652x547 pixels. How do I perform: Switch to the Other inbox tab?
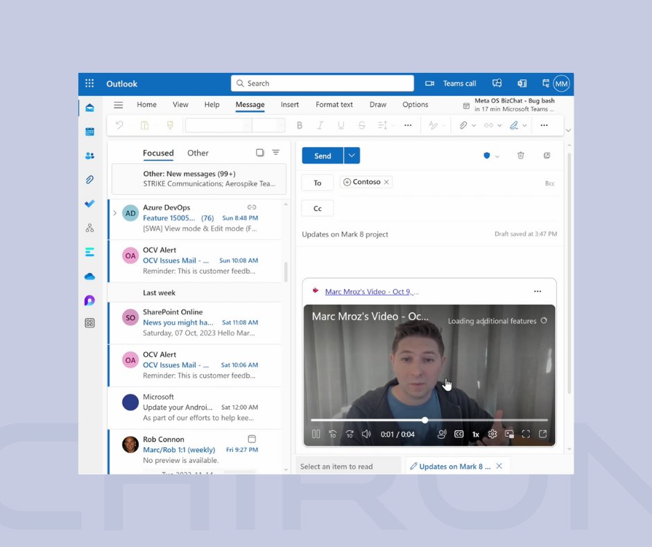point(198,153)
